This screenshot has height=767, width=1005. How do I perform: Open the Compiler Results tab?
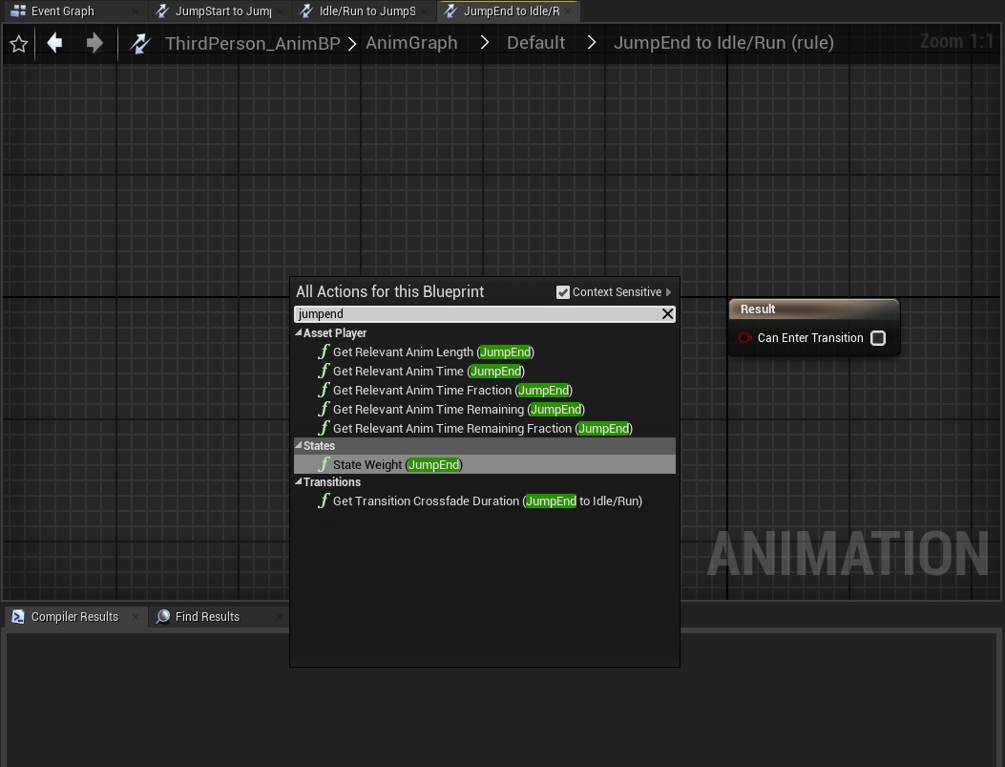tap(75, 616)
